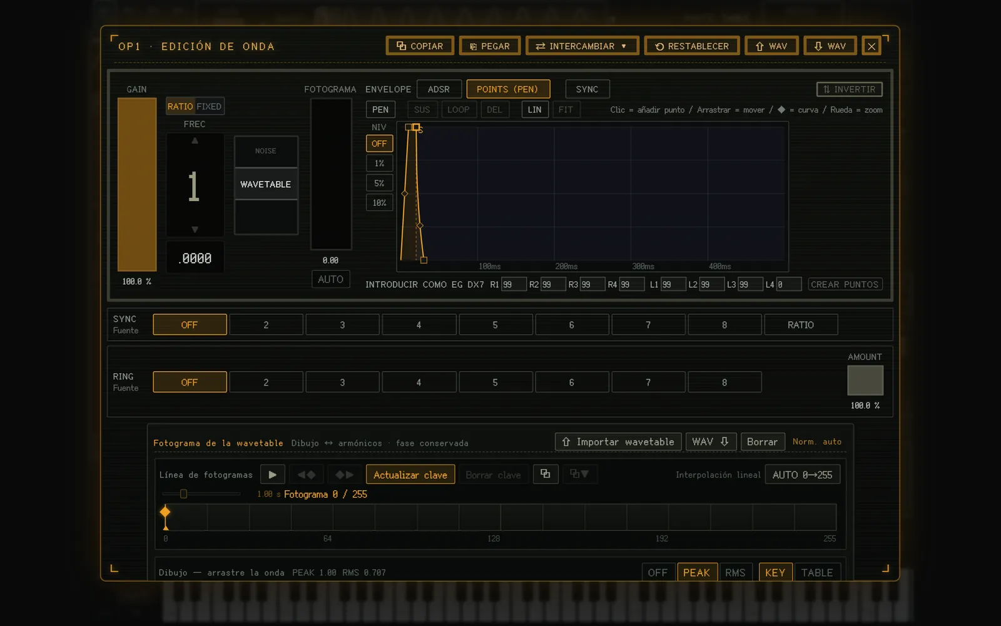Click the download WAV button in header
The height and width of the screenshot is (626, 1001).
coord(830,46)
